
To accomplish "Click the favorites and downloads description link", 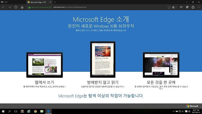I will point(161,88).
